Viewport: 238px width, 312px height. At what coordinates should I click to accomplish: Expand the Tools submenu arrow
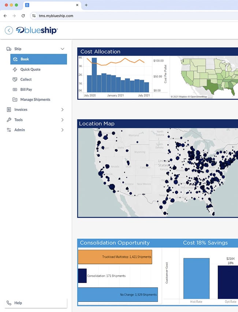(x=62, y=120)
